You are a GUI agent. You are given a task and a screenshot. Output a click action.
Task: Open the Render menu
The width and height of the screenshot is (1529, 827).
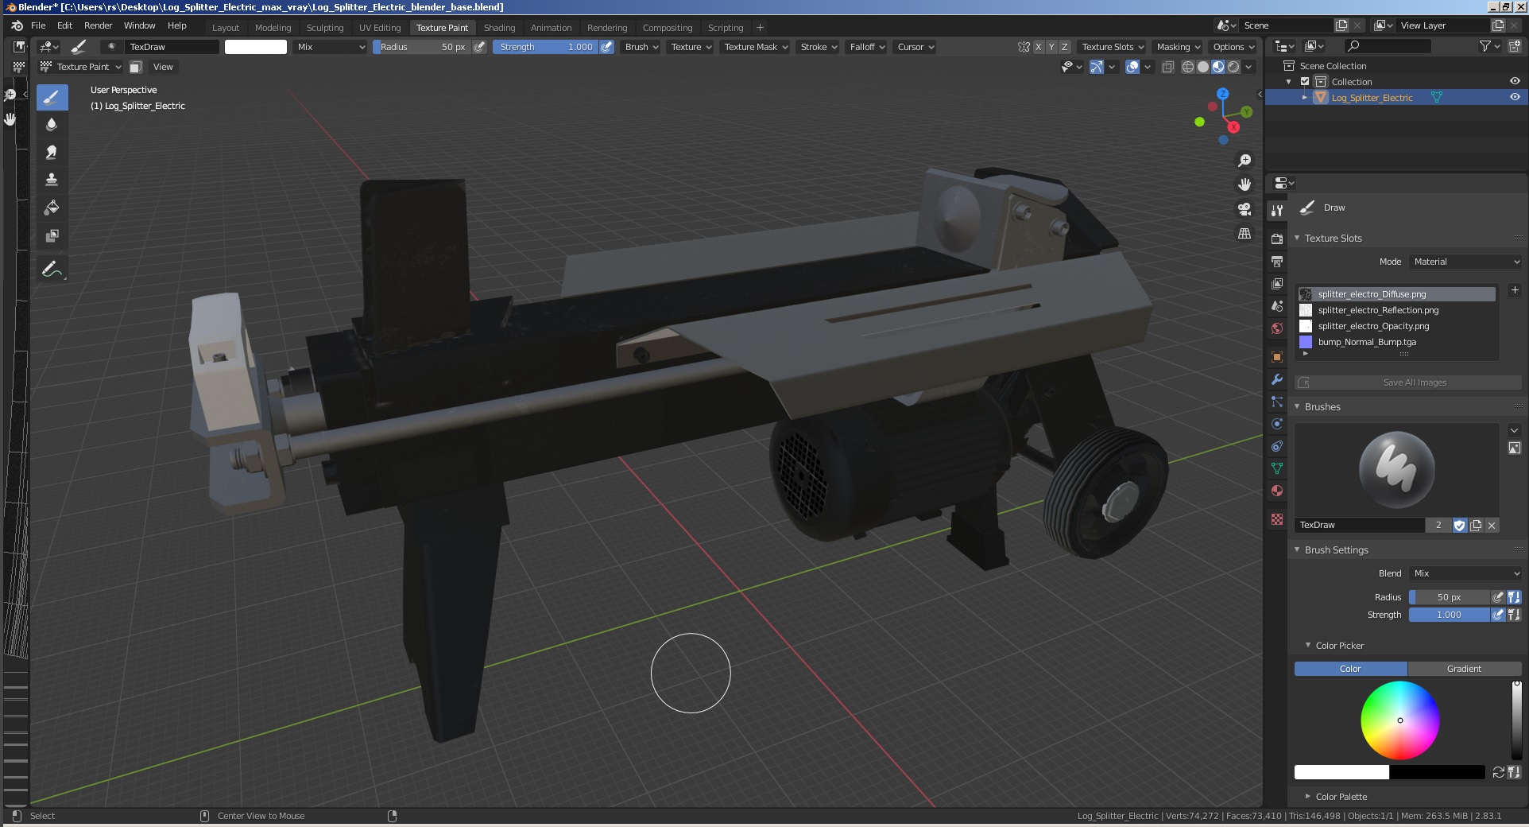pyautogui.click(x=99, y=25)
